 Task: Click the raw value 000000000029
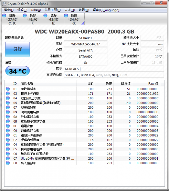[148, 135]
